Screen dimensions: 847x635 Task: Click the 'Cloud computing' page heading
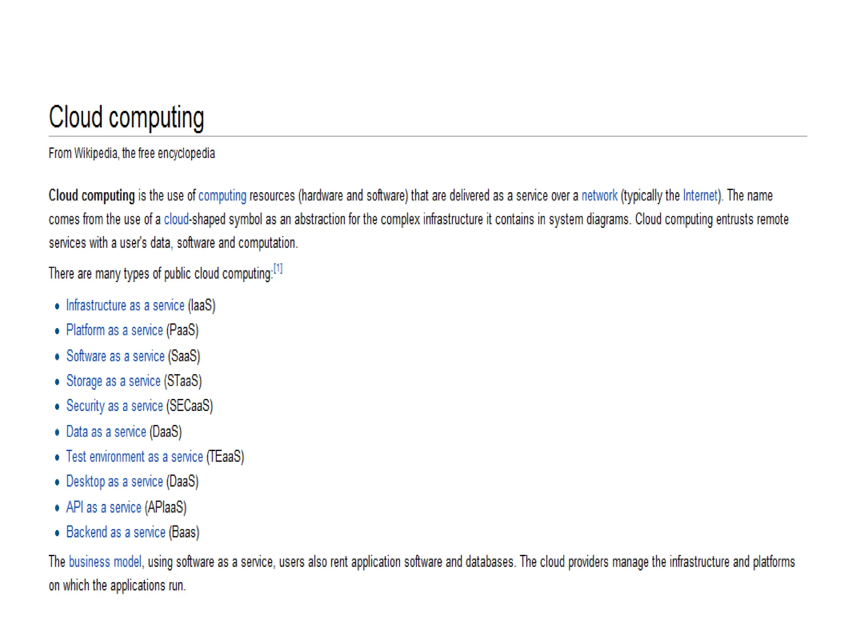pyautogui.click(x=126, y=118)
